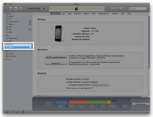Click the search field Cerca
The image size is (153, 117).
(x=137, y=9)
